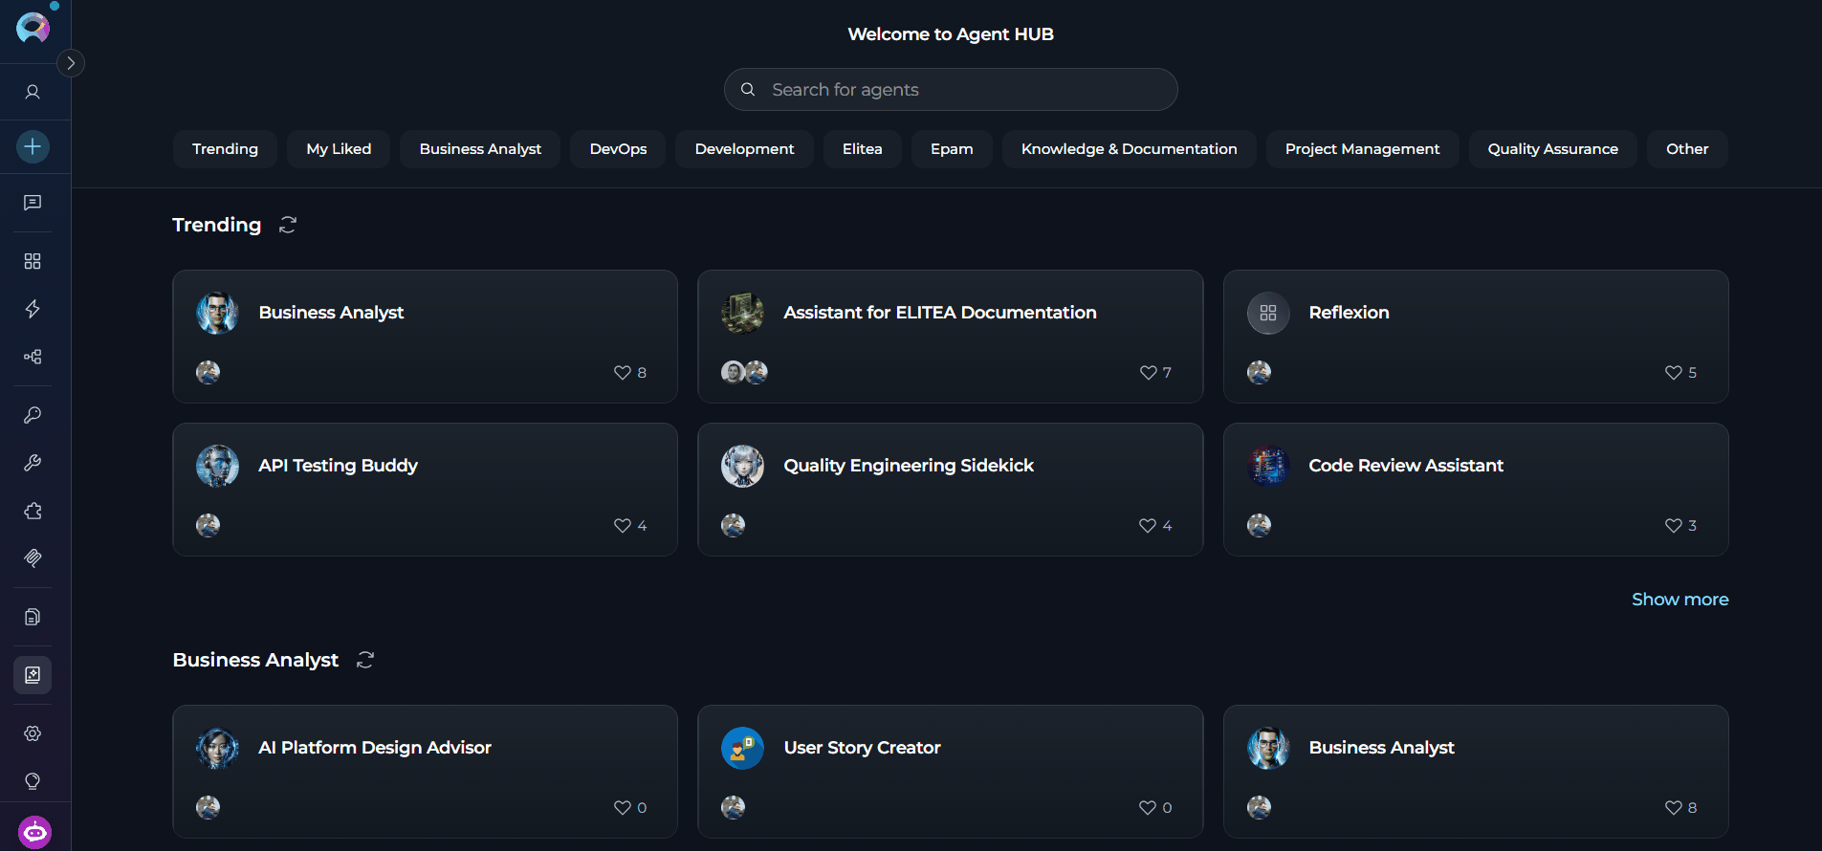Screen dimensions: 1822x852
Task: Open the lightning bolt icon in sidebar
Action: click(33, 309)
